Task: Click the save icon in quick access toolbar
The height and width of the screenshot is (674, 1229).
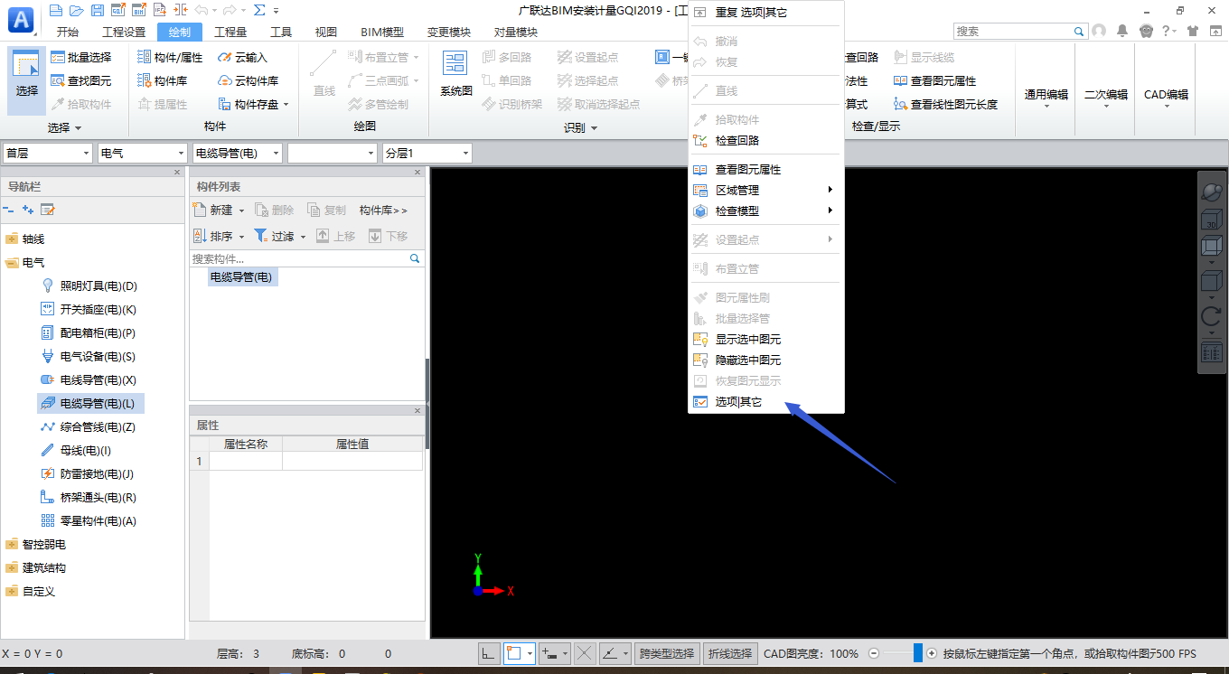Action: (x=97, y=10)
